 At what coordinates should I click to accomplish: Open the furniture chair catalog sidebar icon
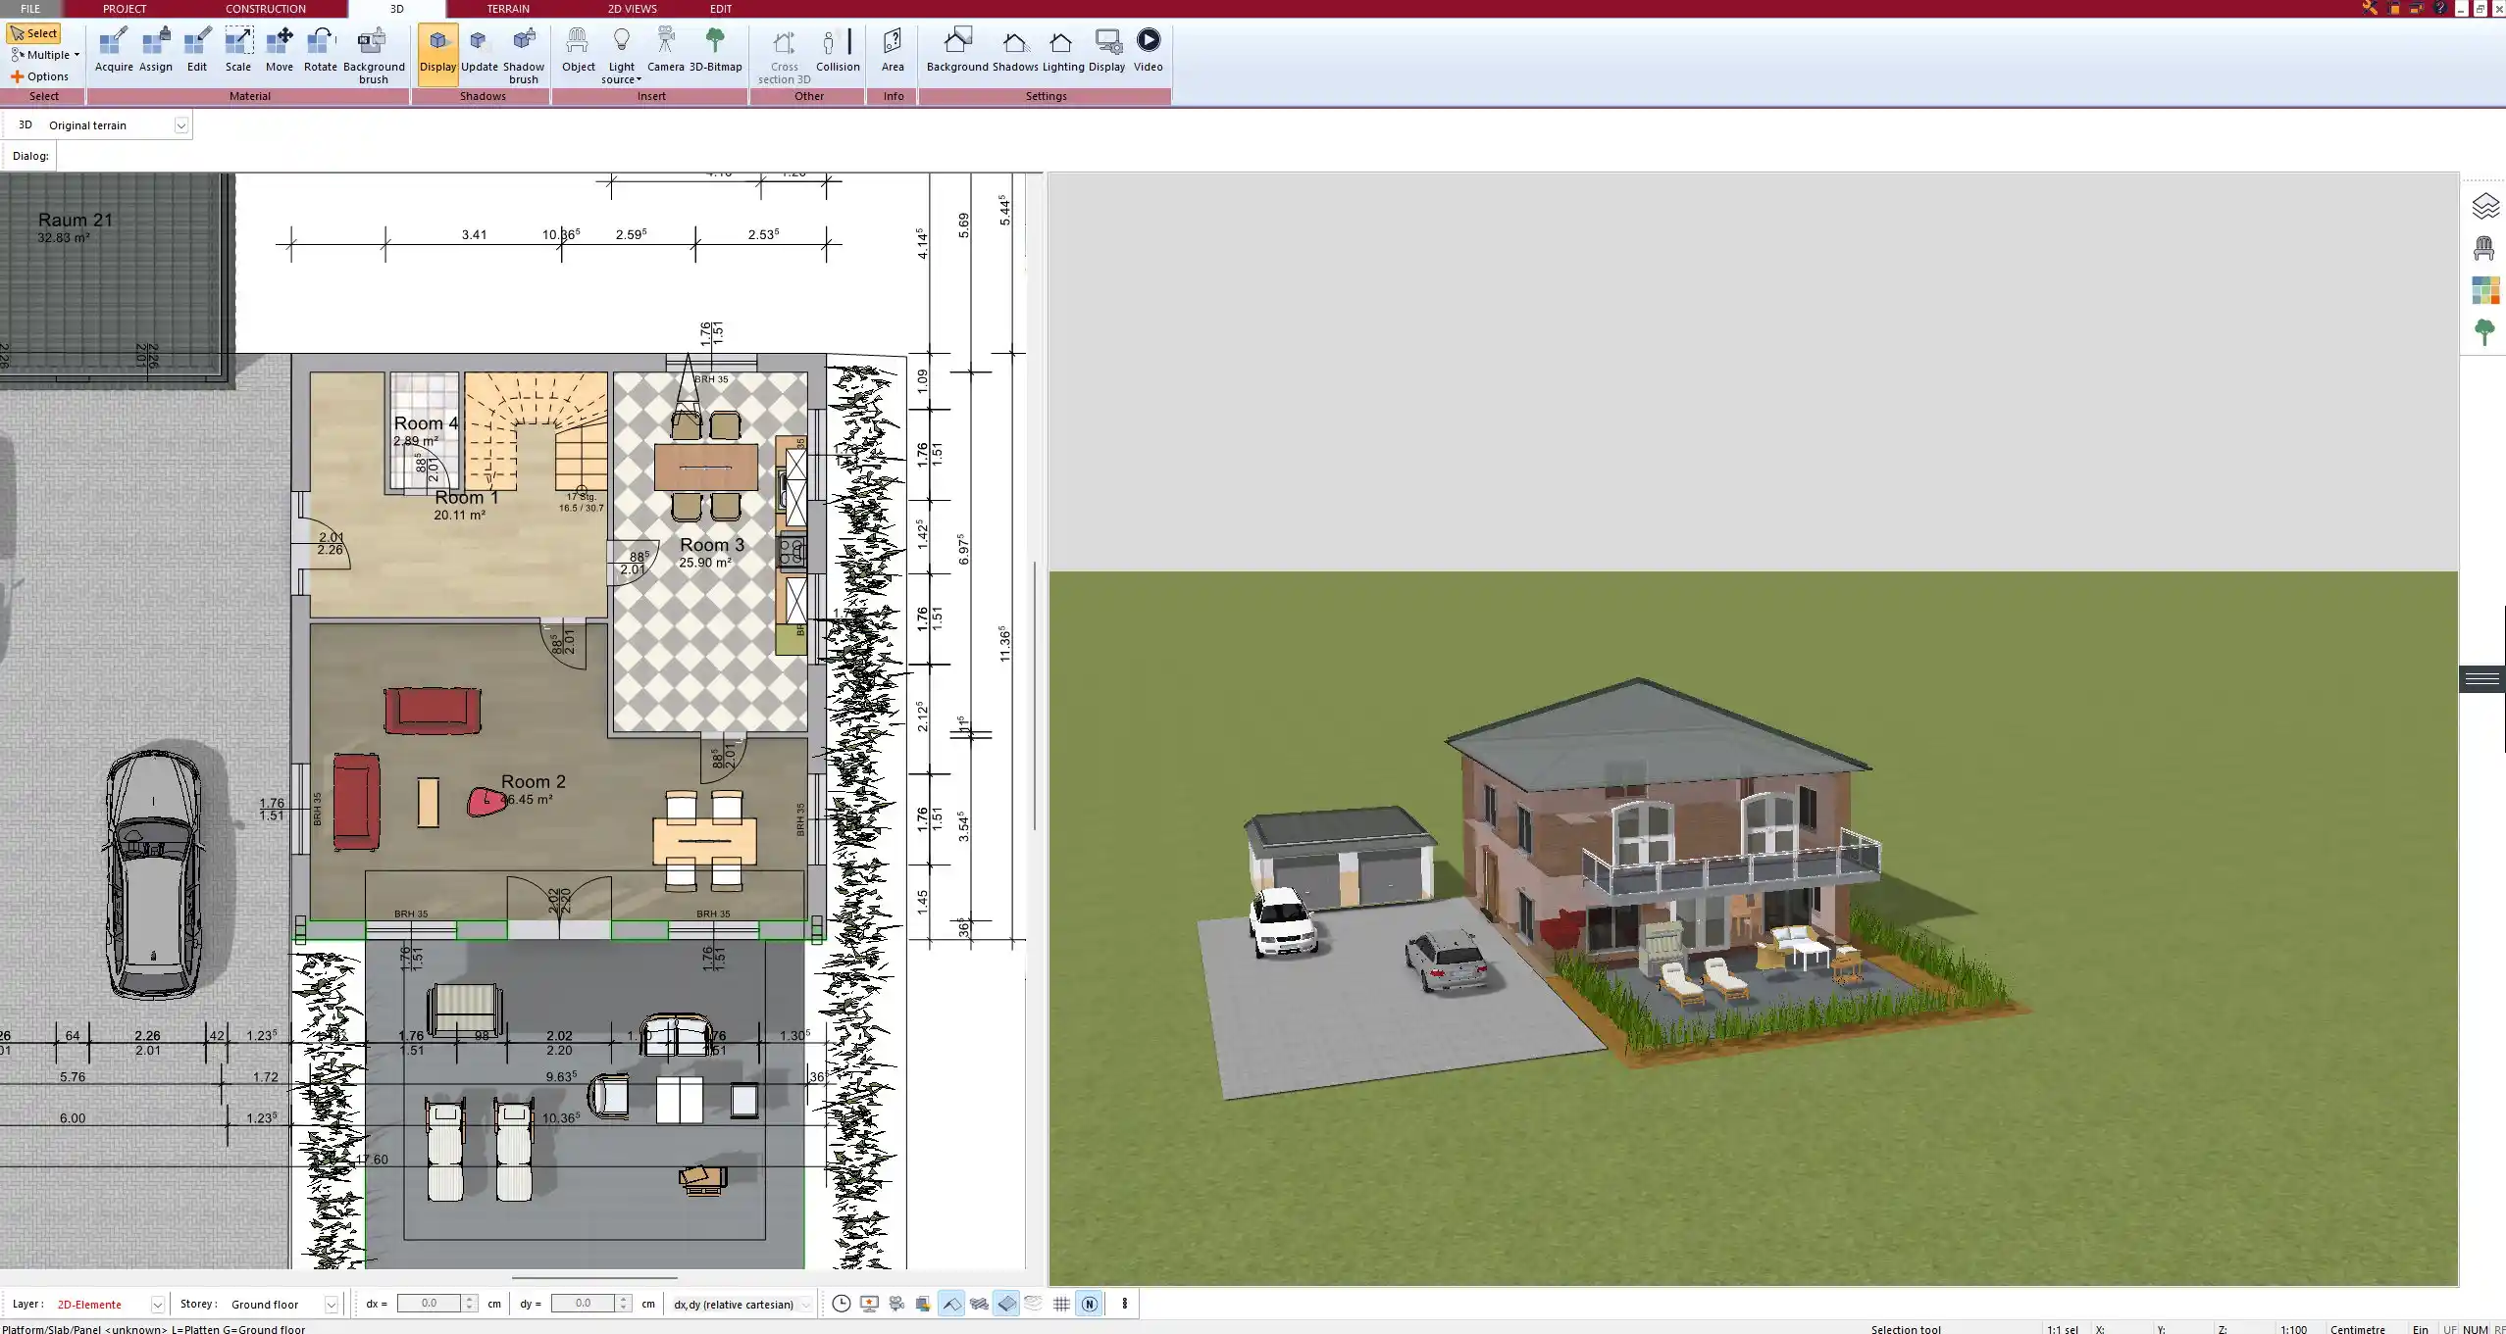click(2483, 249)
